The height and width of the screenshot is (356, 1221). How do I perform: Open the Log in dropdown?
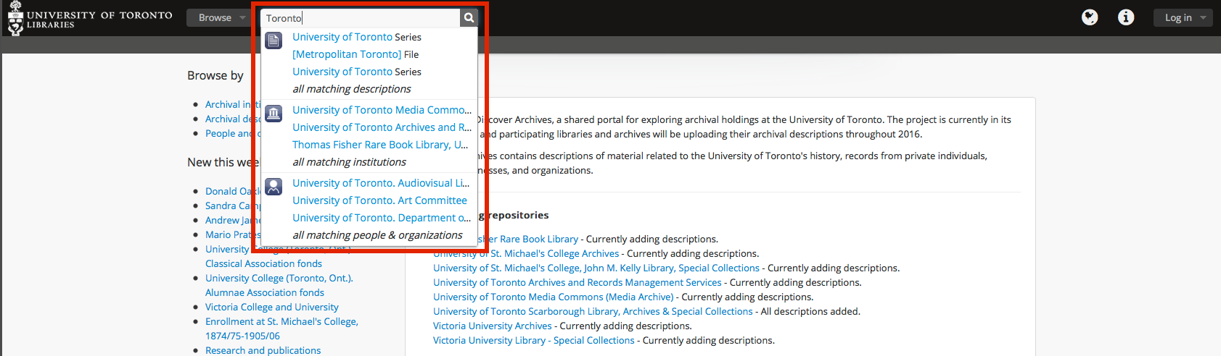[x=1183, y=18]
